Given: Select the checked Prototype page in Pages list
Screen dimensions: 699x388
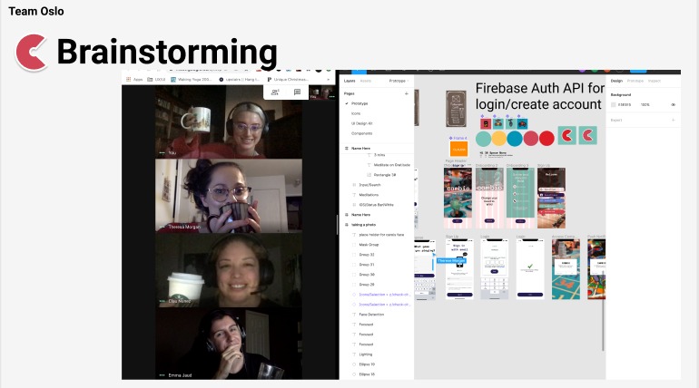Looking at the screenshot, I should [x=359, y=103].
